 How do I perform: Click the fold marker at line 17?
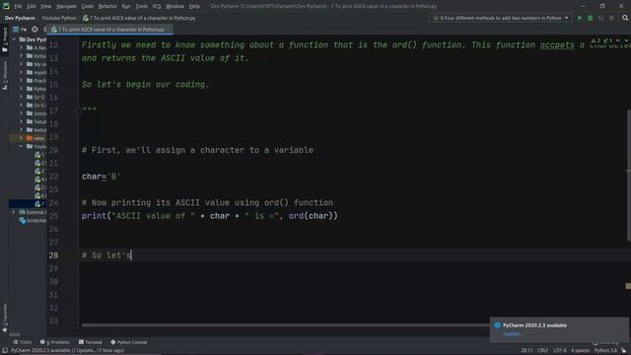[x=78, y=110]
